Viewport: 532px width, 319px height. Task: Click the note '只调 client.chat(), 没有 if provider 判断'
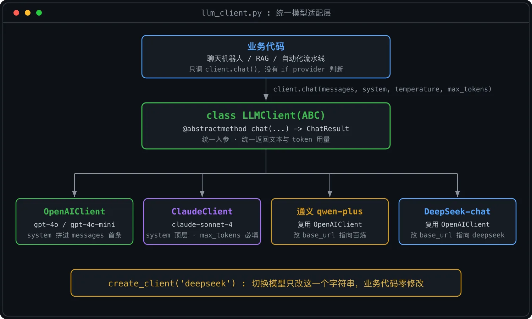[266, 69]
